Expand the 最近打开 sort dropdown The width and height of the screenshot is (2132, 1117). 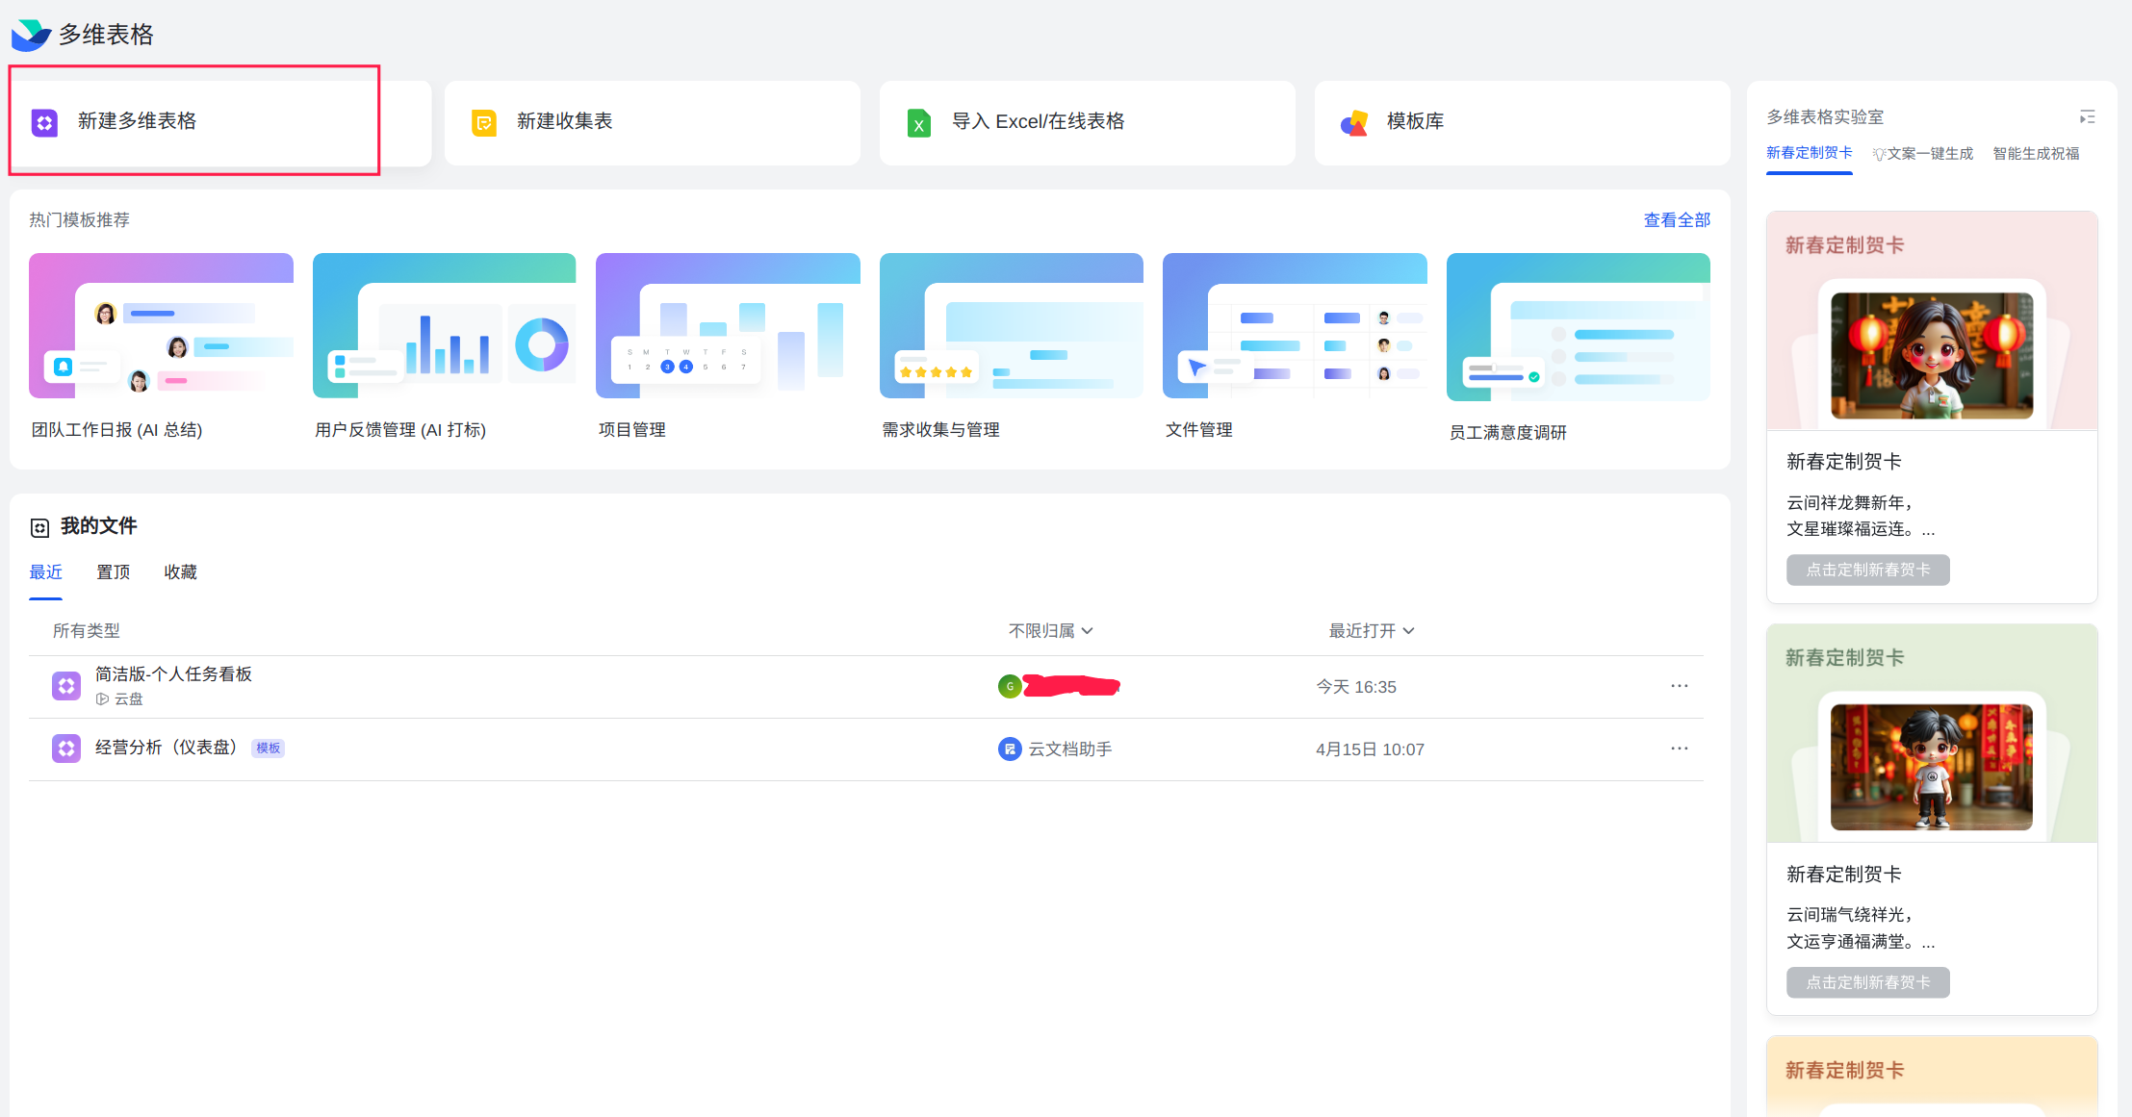1371,631
